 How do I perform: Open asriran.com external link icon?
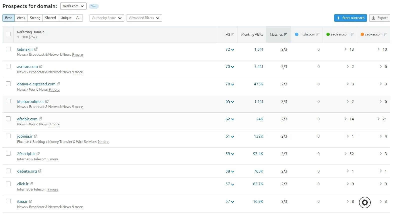41,66
